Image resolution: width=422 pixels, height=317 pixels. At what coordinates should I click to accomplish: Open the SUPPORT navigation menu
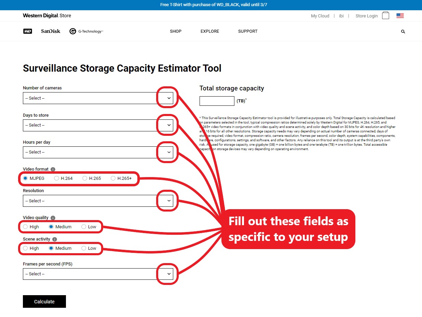point(248,31)
